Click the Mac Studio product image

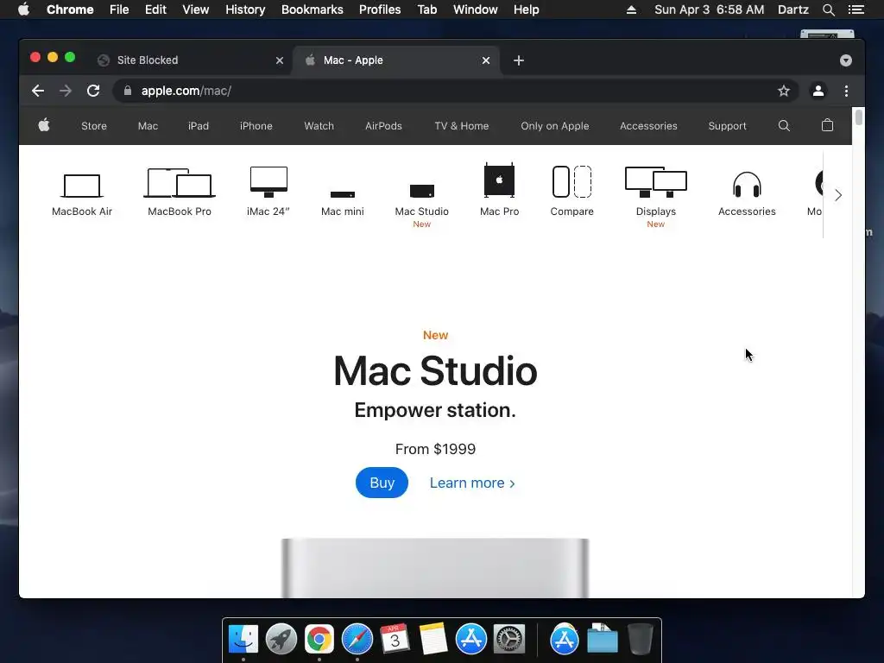[435, 568]
